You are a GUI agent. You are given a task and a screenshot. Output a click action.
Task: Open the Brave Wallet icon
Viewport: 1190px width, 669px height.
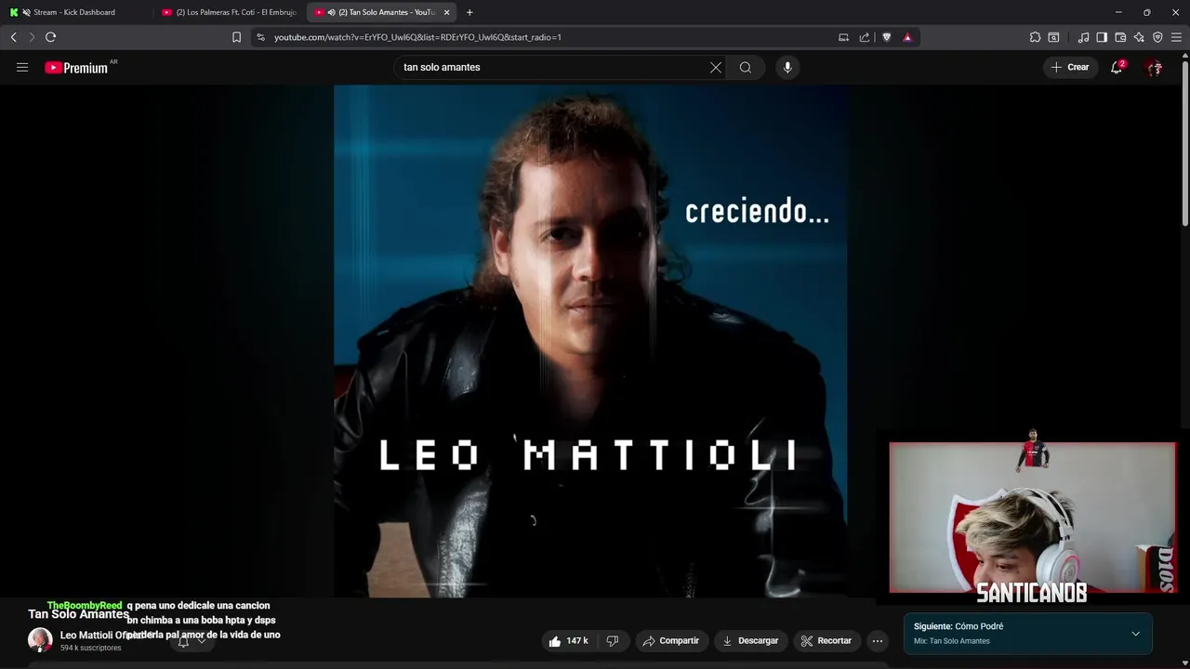(1120, 37)
